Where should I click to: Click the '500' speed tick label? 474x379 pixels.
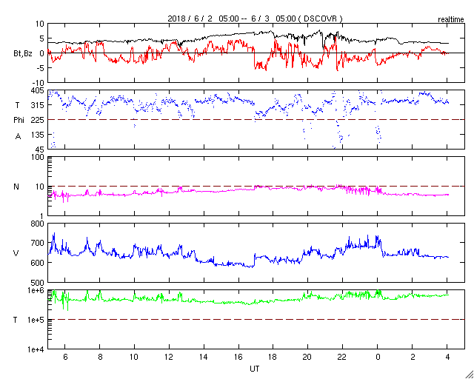[39, 283]
